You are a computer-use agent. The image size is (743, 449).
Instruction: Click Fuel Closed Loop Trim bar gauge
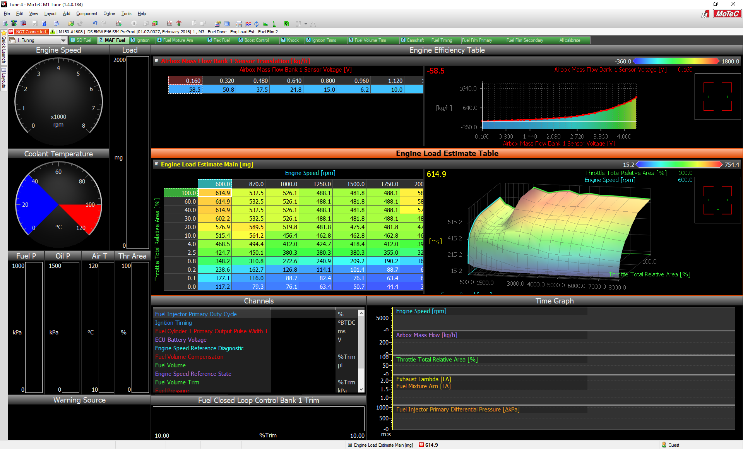click(x=259, y=418)
